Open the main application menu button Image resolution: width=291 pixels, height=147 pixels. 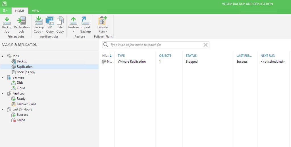point(5,11)
